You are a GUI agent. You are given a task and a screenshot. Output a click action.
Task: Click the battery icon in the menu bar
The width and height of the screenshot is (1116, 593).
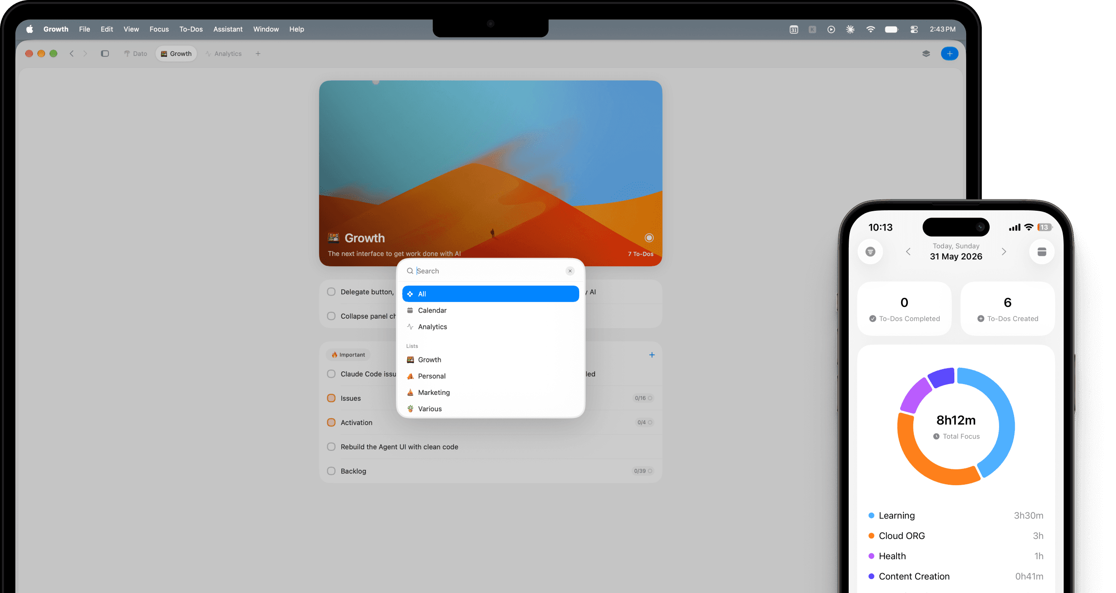pos(892,29)
